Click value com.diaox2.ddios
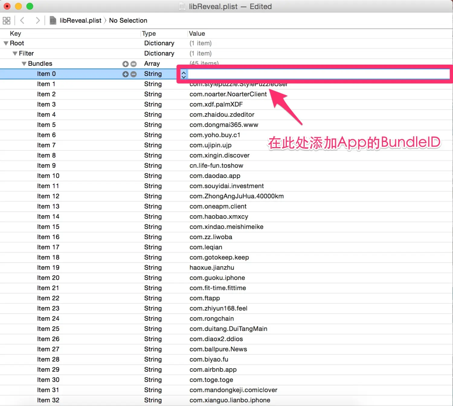The image size is (453, 406). 216,339
